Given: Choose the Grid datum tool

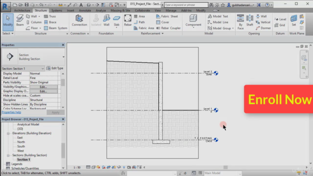Looking at the screenshot, I should [x=280, y=25].
